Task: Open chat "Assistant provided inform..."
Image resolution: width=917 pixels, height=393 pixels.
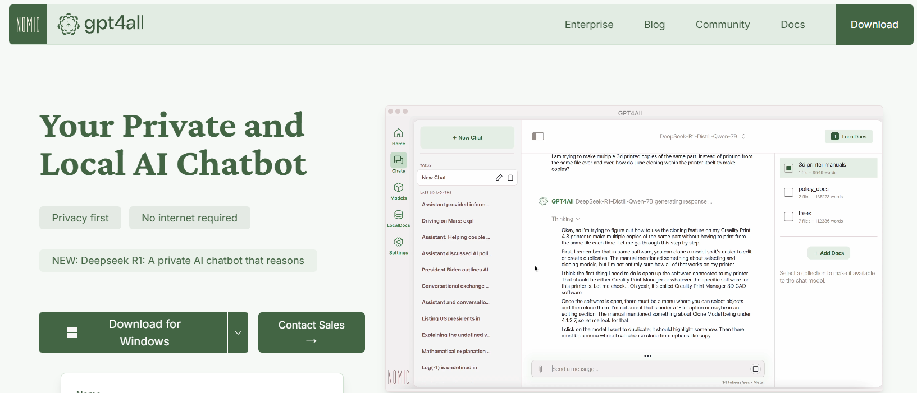Action: pos(455,205)
